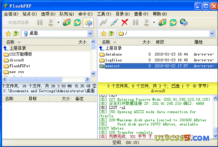Image resolution: width=218 pixels, height=147 pixels.
Task: Click the queue 目标 column header
Action: pyautogui.click(x=37, y=99)
